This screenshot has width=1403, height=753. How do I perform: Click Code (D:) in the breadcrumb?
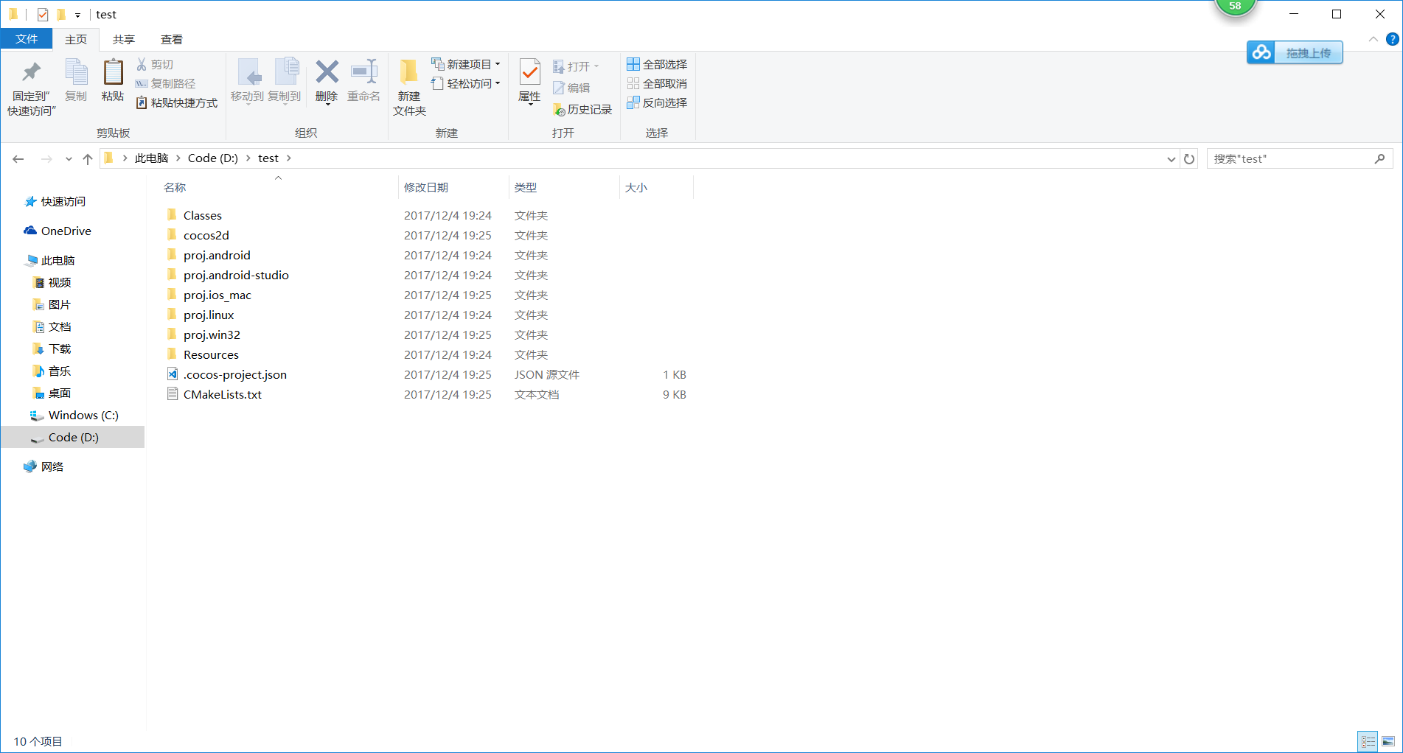213,158
